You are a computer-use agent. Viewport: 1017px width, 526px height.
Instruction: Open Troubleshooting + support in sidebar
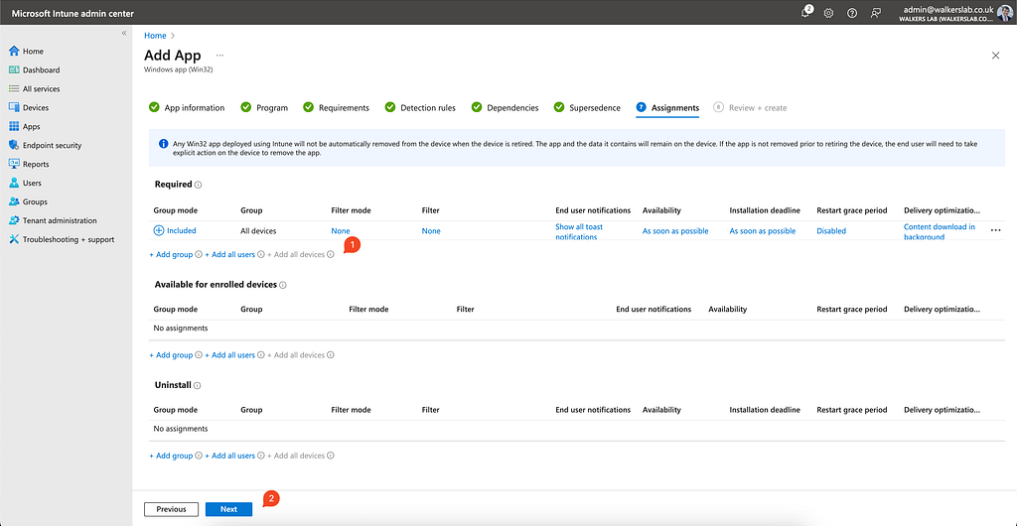click(68, 240)
